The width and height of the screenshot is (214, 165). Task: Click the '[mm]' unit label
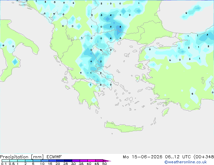(37, 157)
